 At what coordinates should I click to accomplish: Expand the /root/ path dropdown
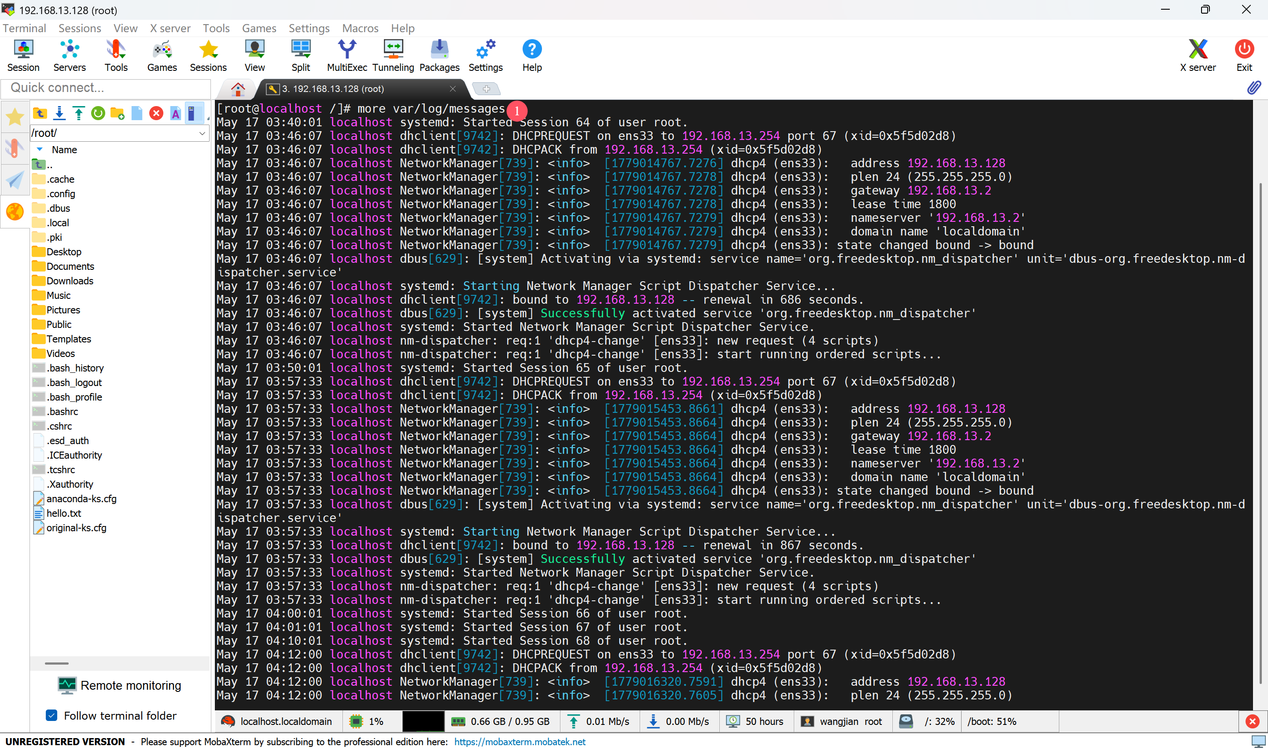[202, 133]
